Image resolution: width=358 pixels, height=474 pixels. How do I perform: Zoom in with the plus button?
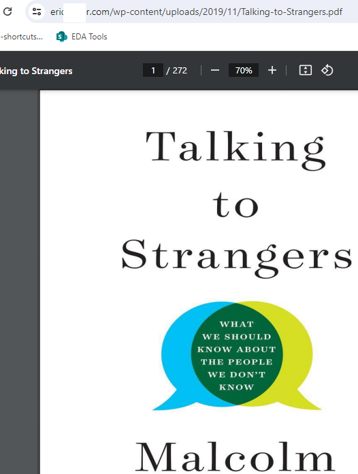pos(272,71)
